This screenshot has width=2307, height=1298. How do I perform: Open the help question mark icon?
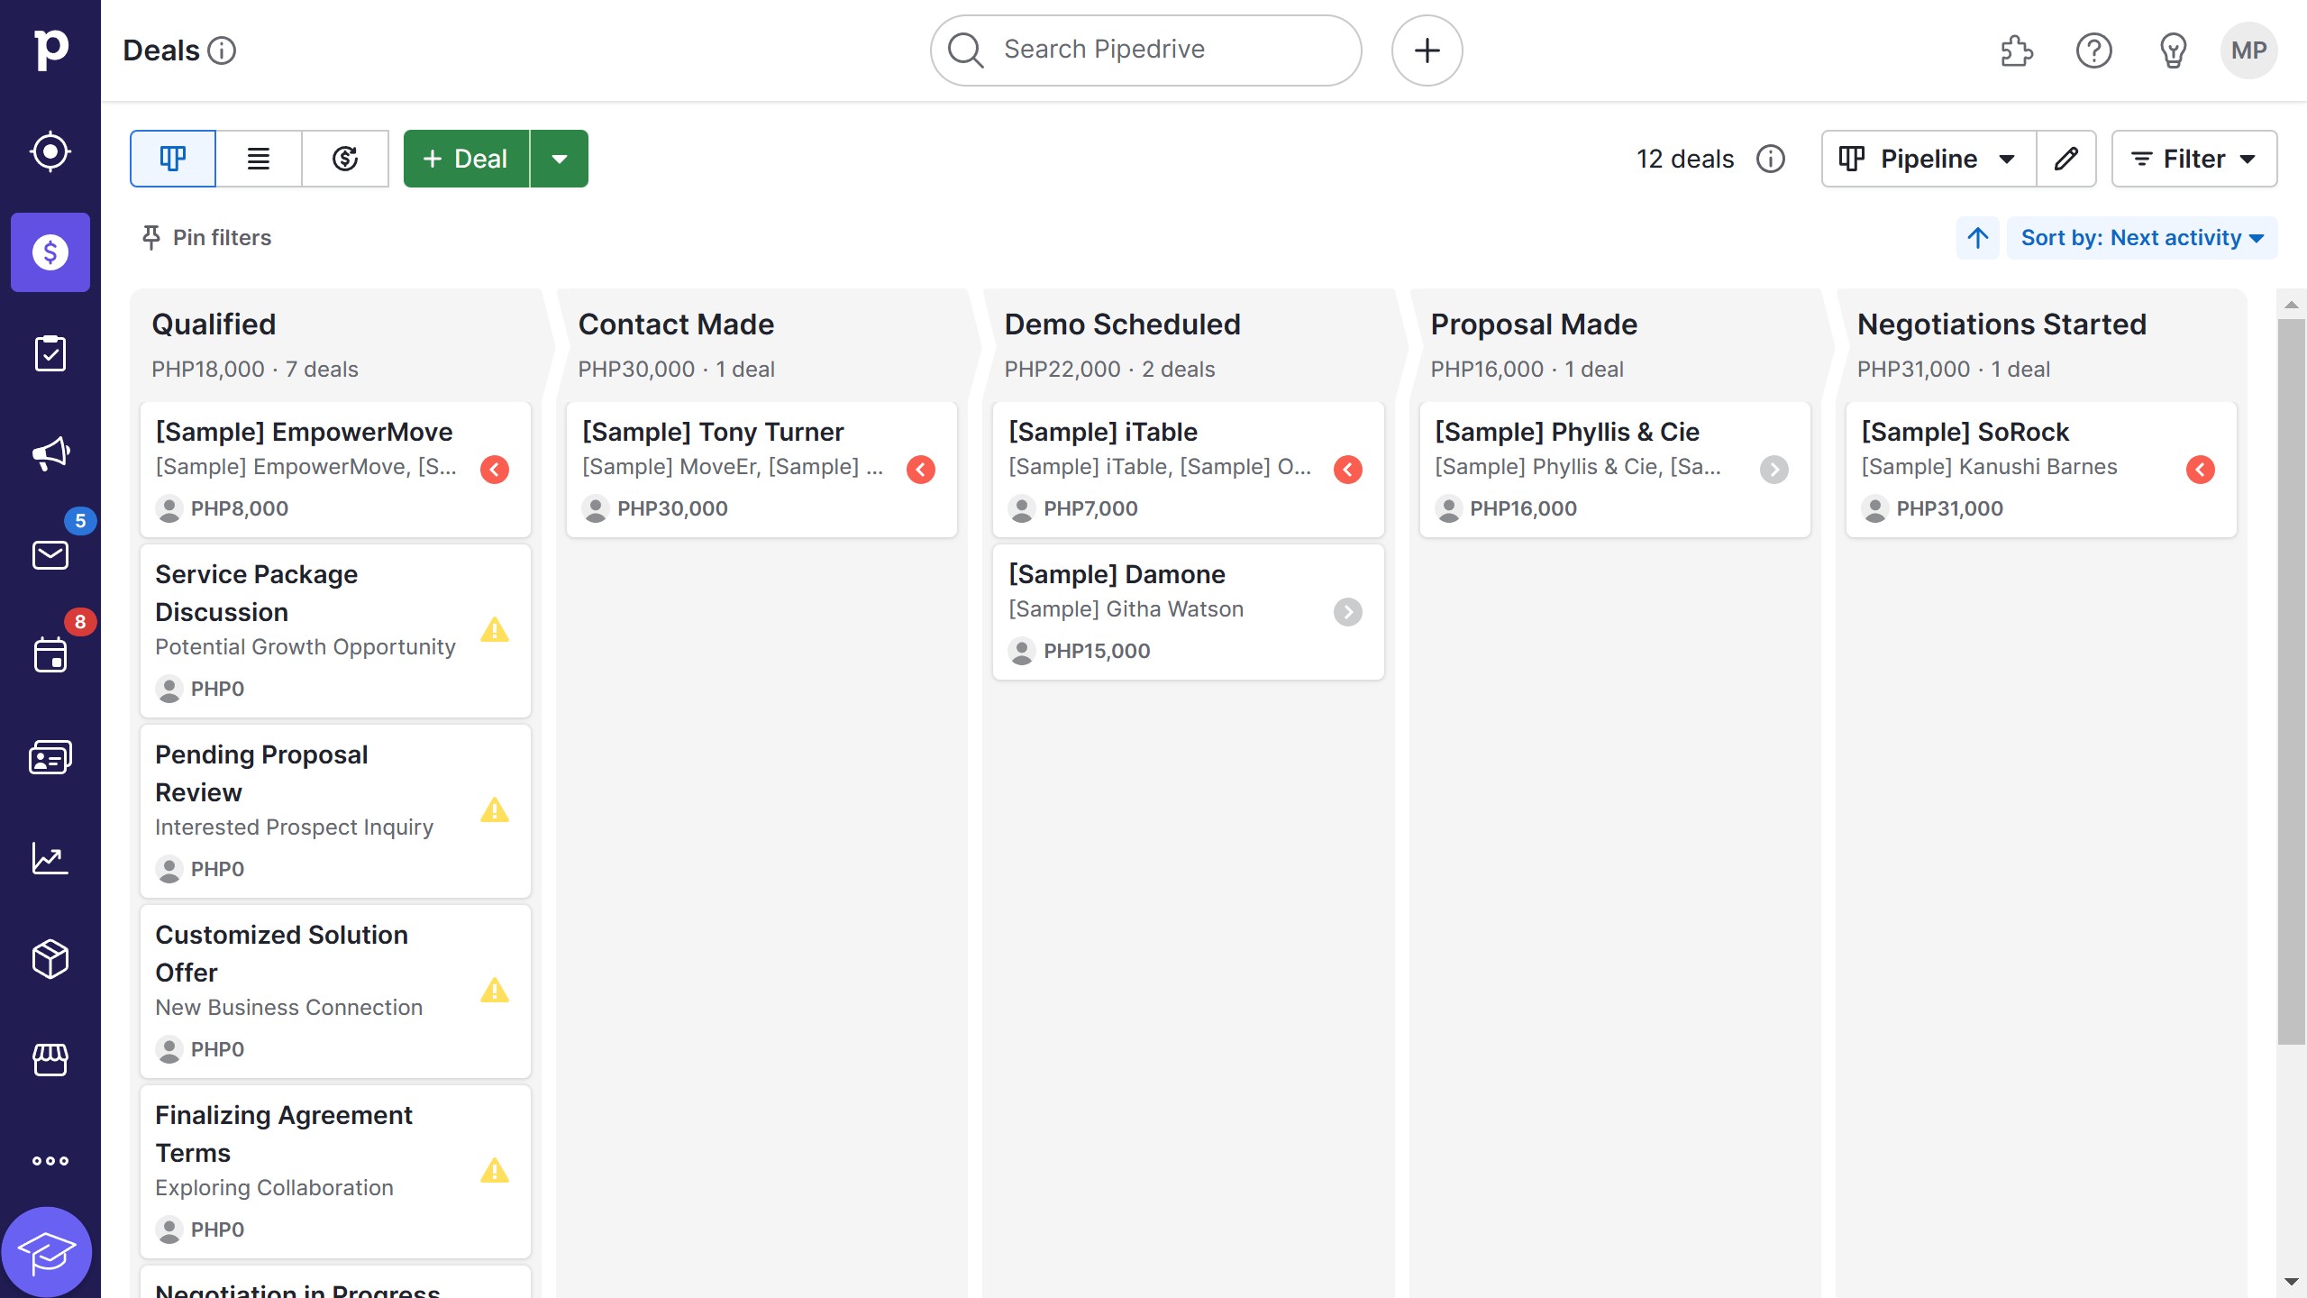coord(2094,50)
